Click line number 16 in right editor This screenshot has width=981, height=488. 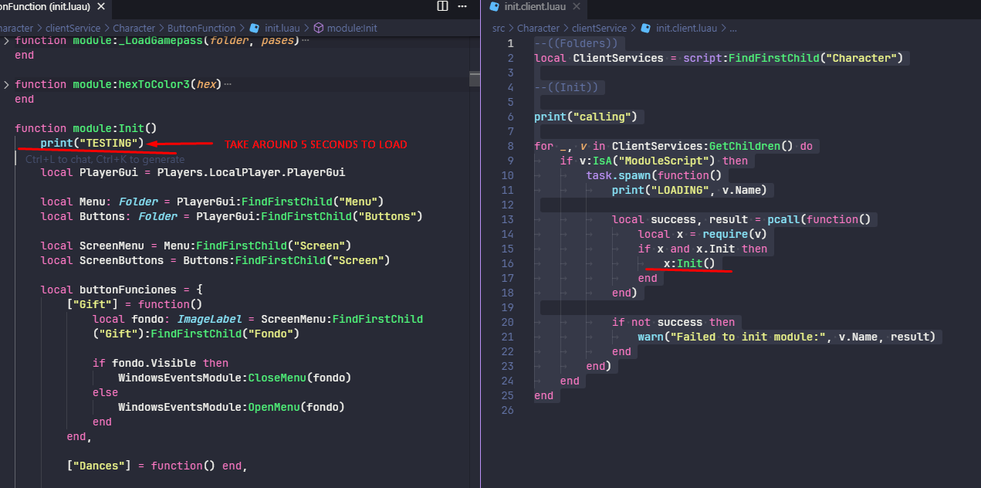pos(507,263)
